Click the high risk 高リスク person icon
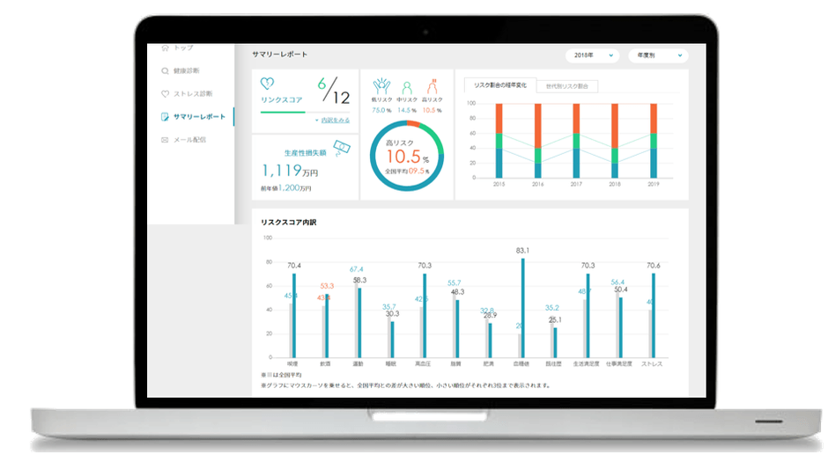The height and width of the screenshot is (462, 828). click(432, 86)
